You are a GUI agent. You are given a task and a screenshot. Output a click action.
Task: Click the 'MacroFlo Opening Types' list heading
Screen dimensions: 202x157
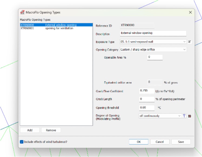click(35, 20)
